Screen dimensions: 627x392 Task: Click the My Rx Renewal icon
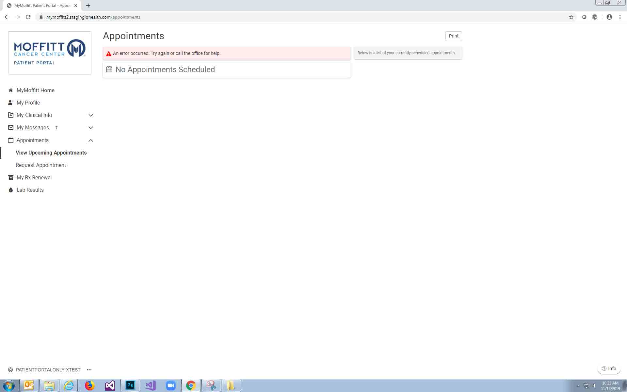click(11, 177)
